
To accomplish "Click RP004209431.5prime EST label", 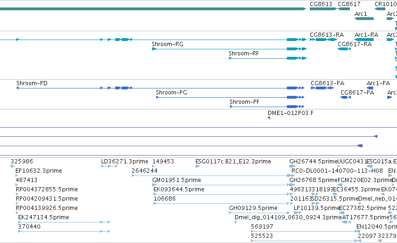I will coord(47,199).
